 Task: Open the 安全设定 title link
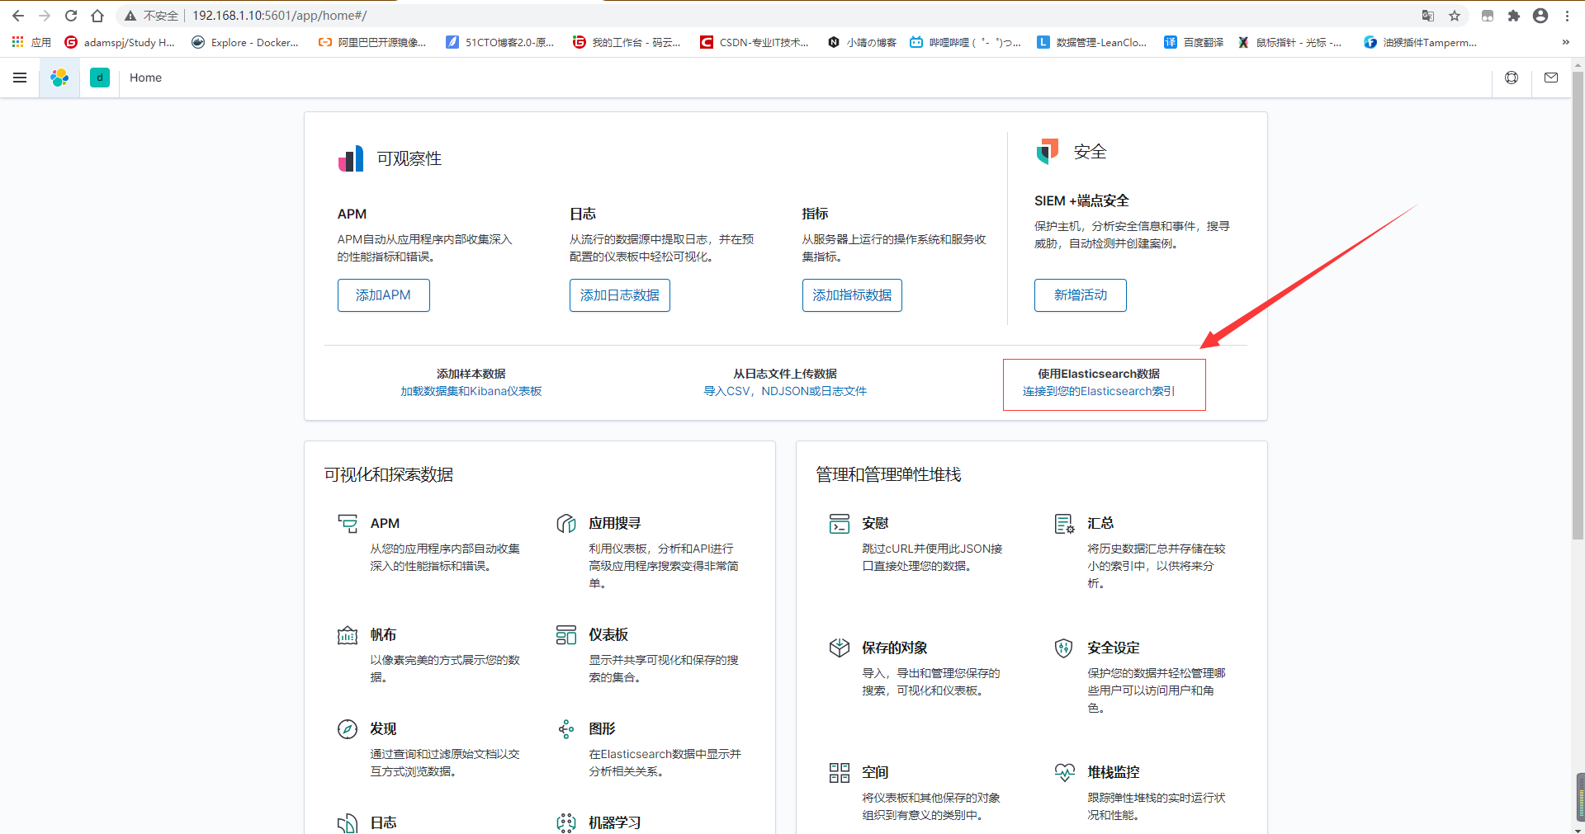(1114, 648)
